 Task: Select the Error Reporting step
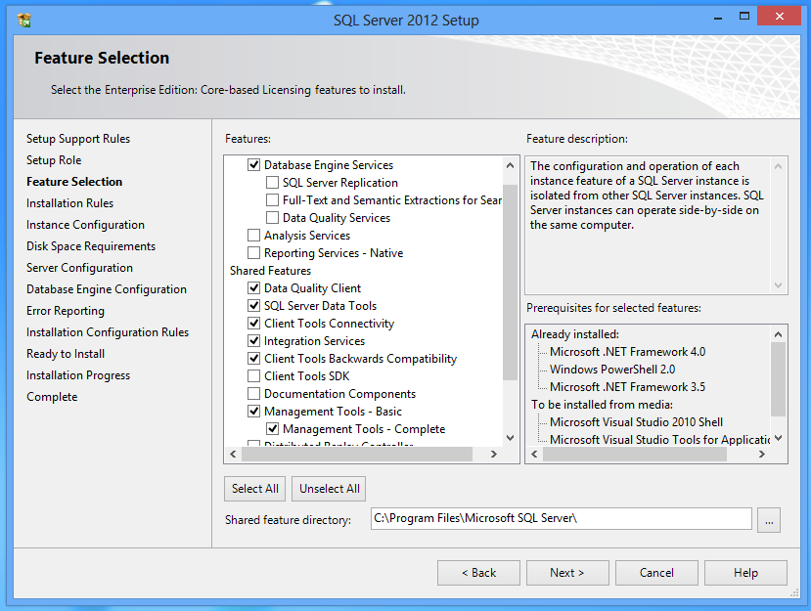(66, 311)
